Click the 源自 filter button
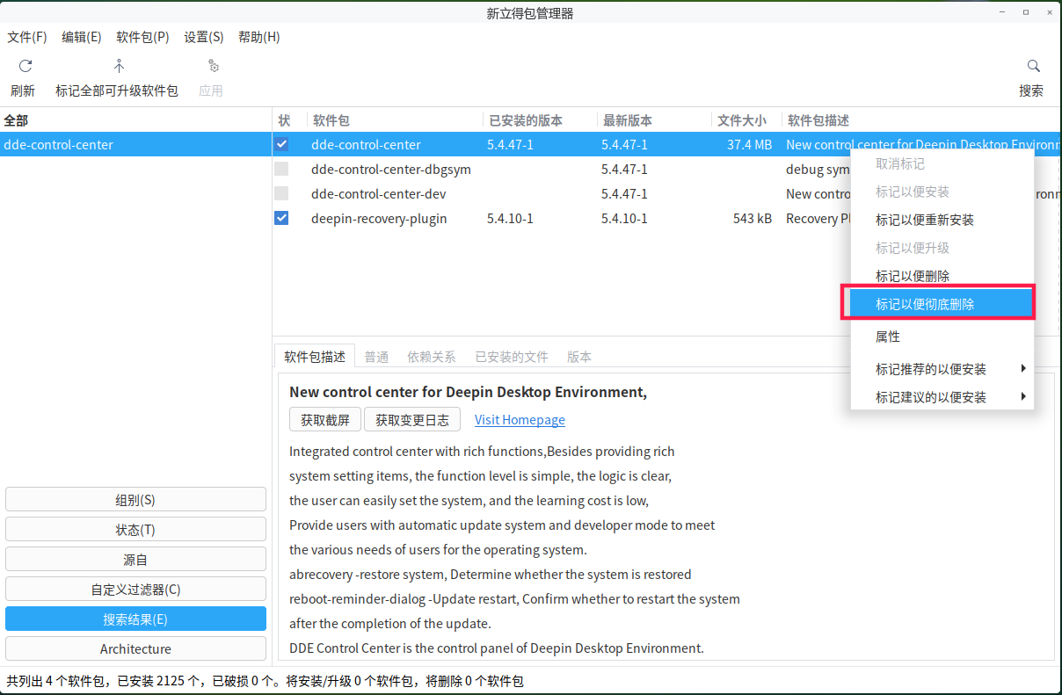This screenshot has height=695, width=1062. (135, 560)
